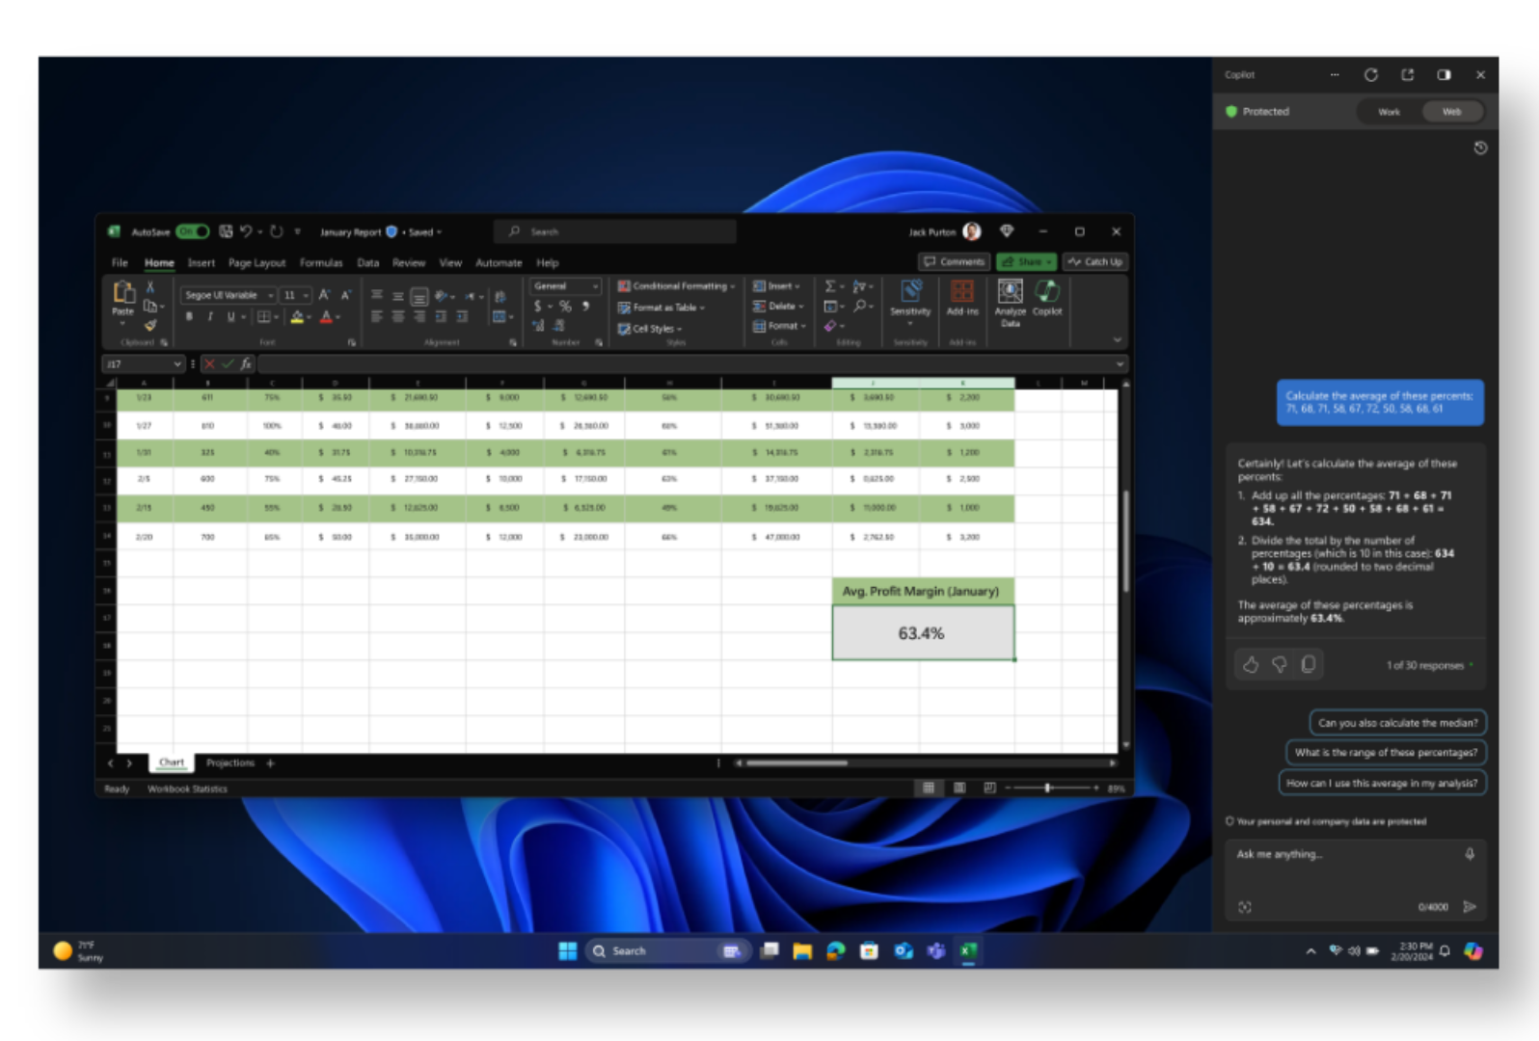Turn off the AutoSave toggle
This screenshot has width=1539, height=1041.
[x=192, y=231]
